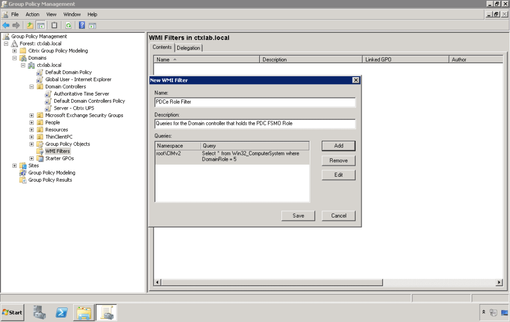Viewport: 510px width, 322px height.
Task: Open the Windows Start menu
Action: [12, 312]
